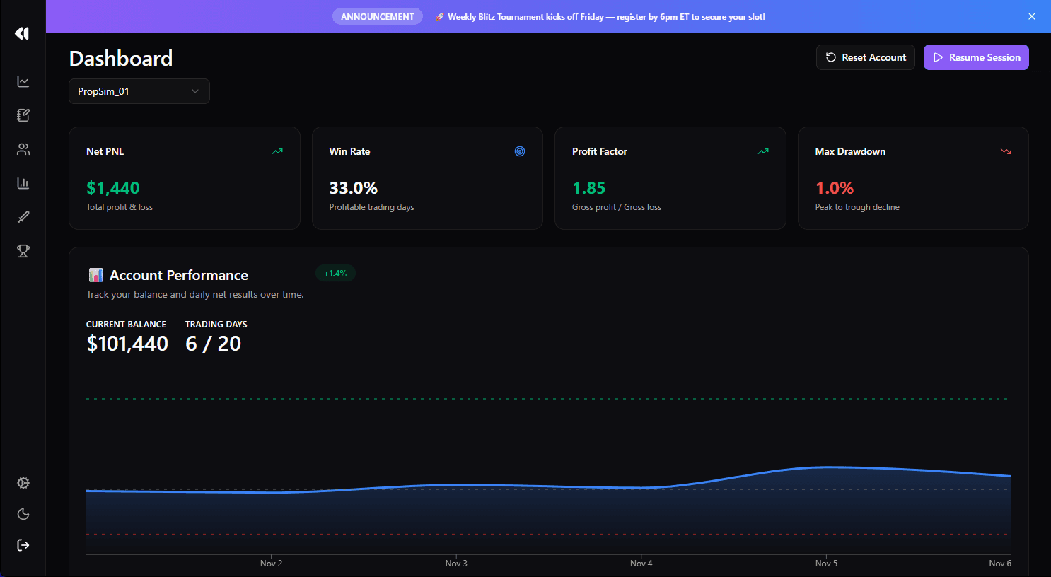Open the trade journal from the sidebar

[23, 115]
